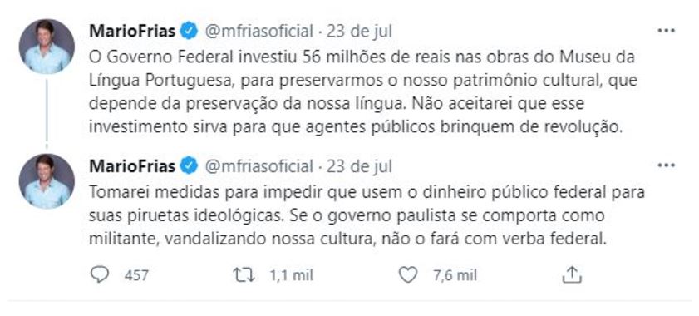The width and height of the screenshot is (699, 316).
Task: View the 1,1 mil retweets count
Action: coord(291,275)
